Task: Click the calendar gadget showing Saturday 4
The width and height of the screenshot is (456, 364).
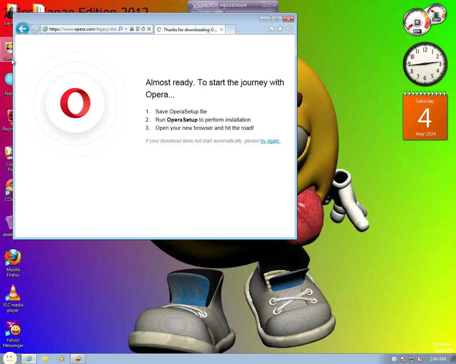Action: pyautogui.click(x=425, y=116)
